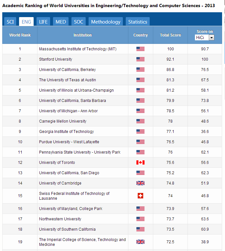Click the flag in Maryland College Park row
Screen dimensions: 225x251
[x=141, y=209]
